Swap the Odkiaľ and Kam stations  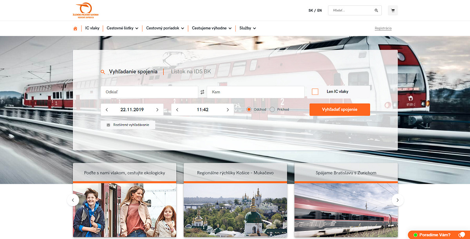202,92
